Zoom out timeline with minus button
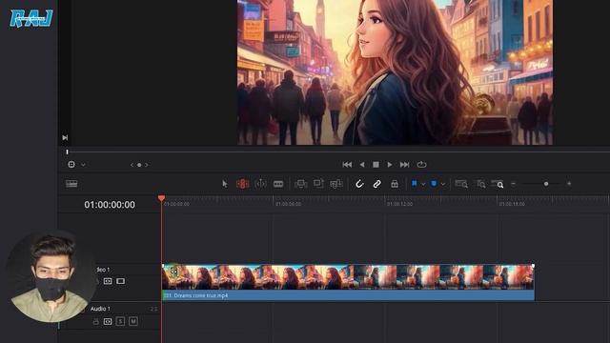Image resolution: width=610 pixels, height=343 pixels. (x=514, y=184)
